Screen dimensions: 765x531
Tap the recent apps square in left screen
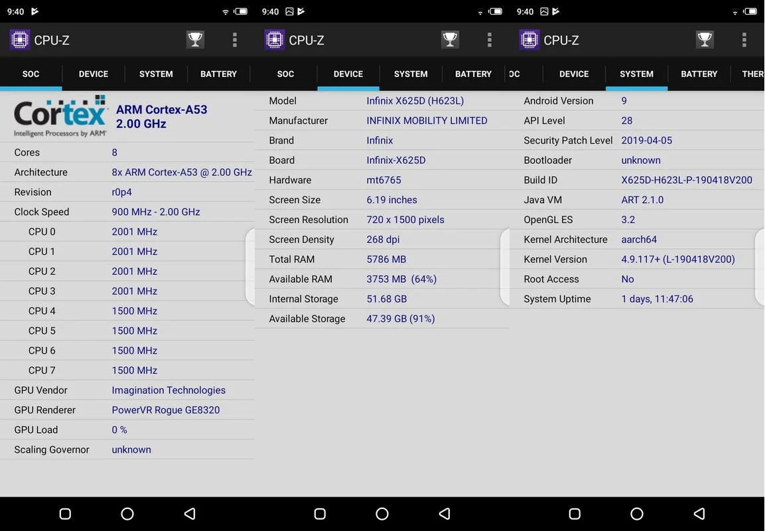[x=65, y=514]
